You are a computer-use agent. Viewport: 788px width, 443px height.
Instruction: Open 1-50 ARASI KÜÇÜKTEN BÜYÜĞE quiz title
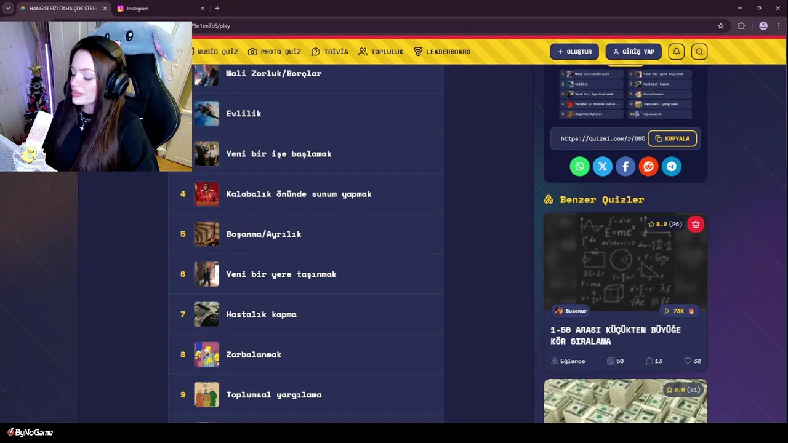[616, 335]
